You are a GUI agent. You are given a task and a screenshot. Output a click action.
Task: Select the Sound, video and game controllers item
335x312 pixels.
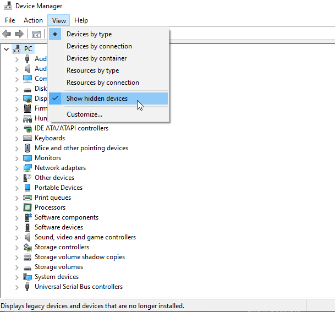pyautogui.click(x=85, y=237)
